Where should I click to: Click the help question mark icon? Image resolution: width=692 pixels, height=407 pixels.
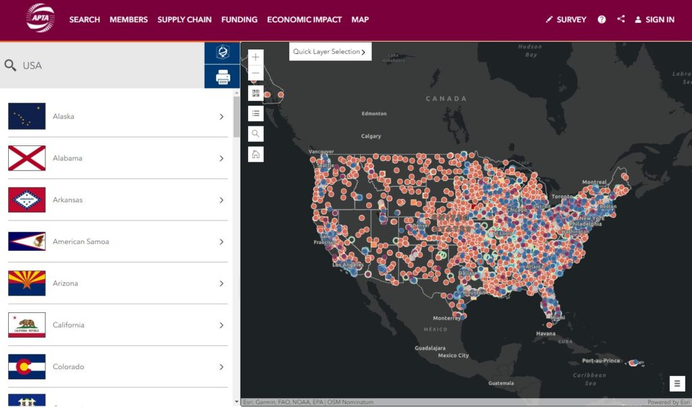click(601, 20)
